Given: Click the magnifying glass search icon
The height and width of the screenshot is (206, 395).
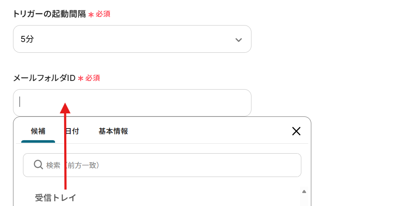Looking at the screenshot, I should tap(39, 165).
